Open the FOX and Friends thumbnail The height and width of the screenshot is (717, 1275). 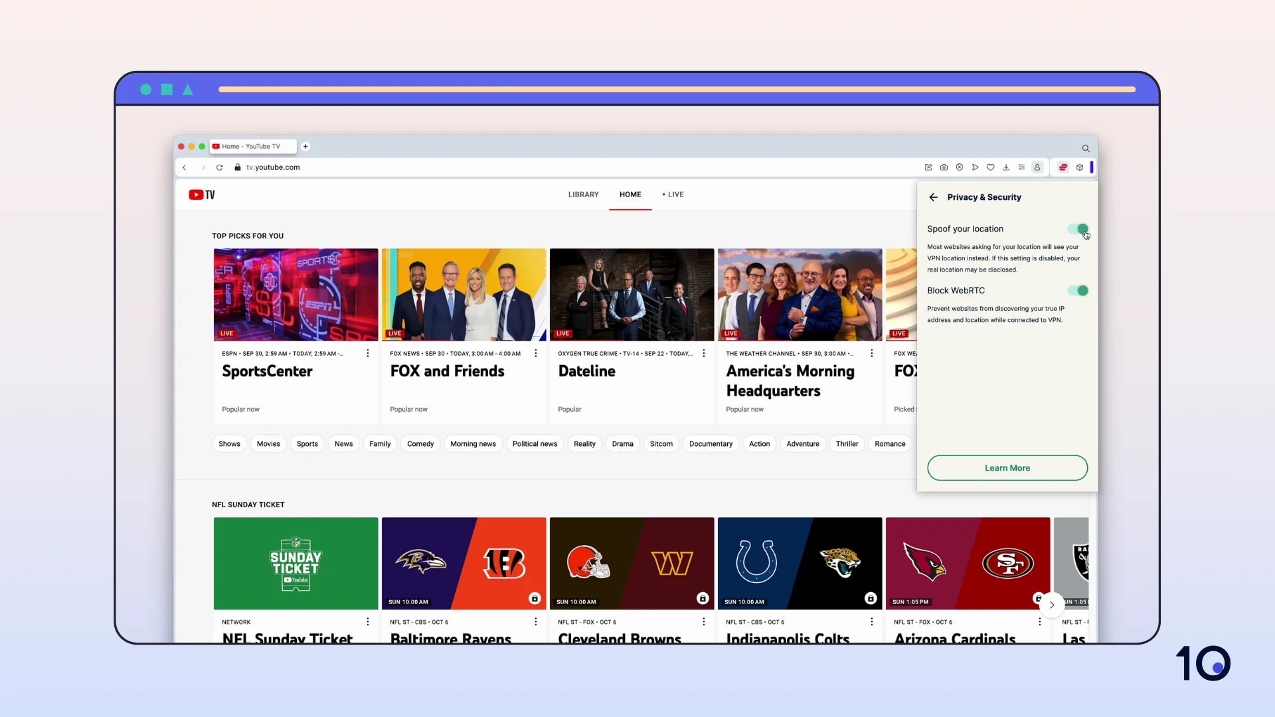[464, 295]
